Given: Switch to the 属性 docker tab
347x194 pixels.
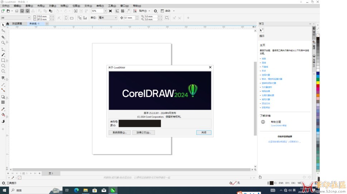Looking at the screenshot, I should point(314,45).
